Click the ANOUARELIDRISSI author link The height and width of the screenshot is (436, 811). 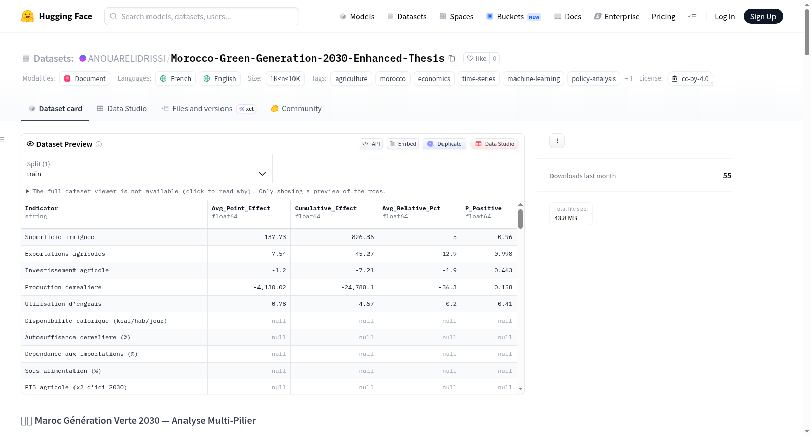[x=127, y=58]
